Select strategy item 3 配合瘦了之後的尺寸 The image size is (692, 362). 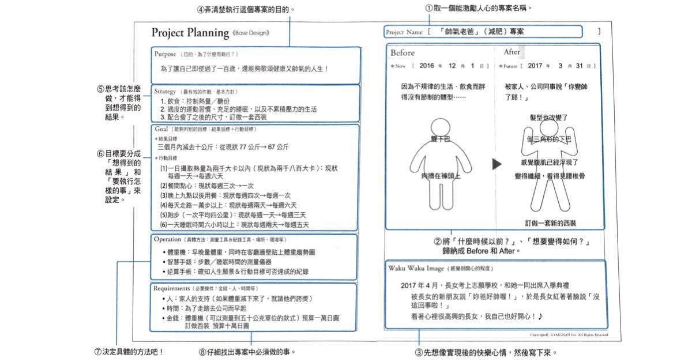point(214,117)
